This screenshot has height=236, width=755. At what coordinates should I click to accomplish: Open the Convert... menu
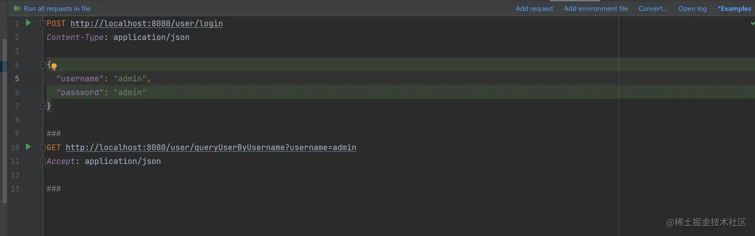653,8
